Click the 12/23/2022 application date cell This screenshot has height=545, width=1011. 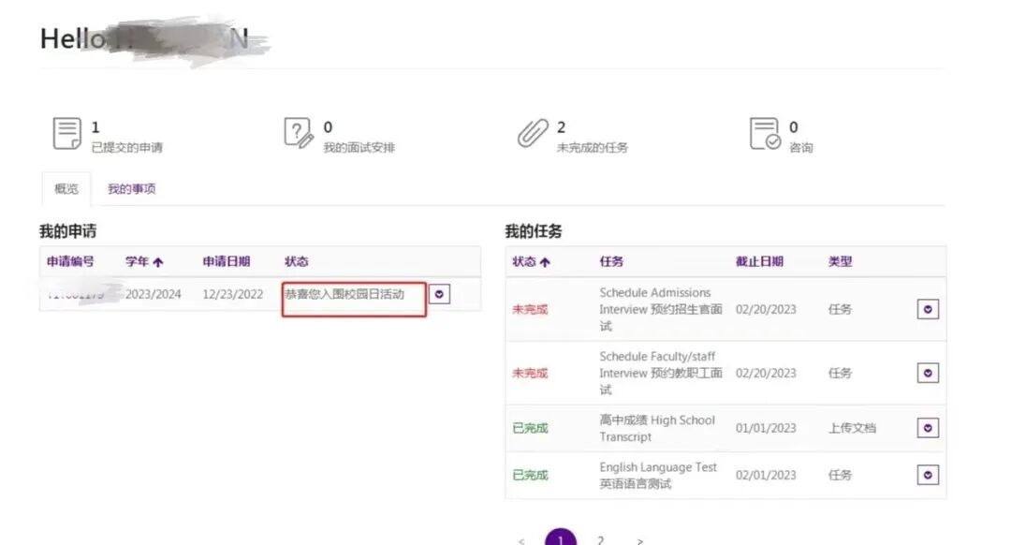pyautogui.click(x=233, y=294)
